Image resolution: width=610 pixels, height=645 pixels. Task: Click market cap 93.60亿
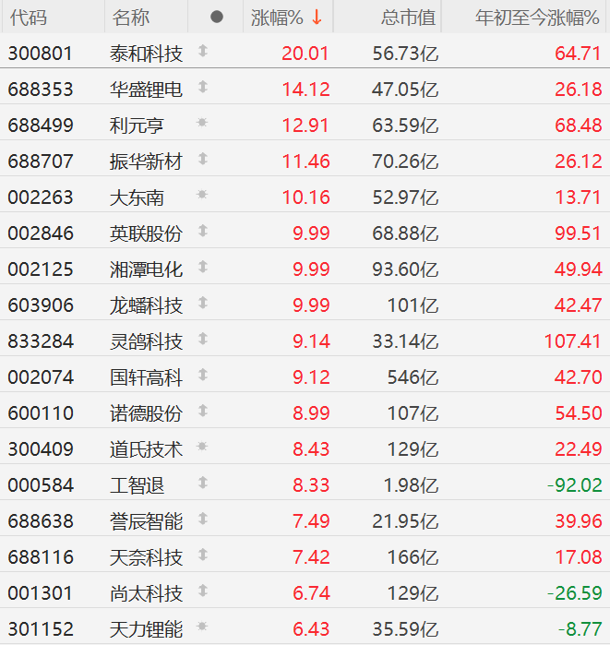(405, 269)
